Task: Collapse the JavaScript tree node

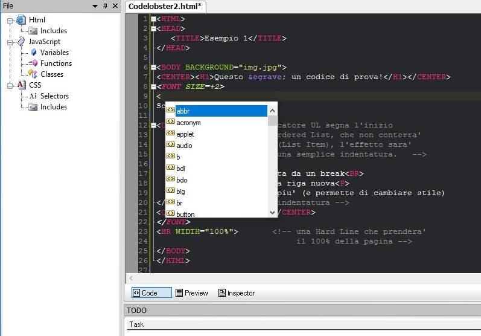Action: (10, 42)
